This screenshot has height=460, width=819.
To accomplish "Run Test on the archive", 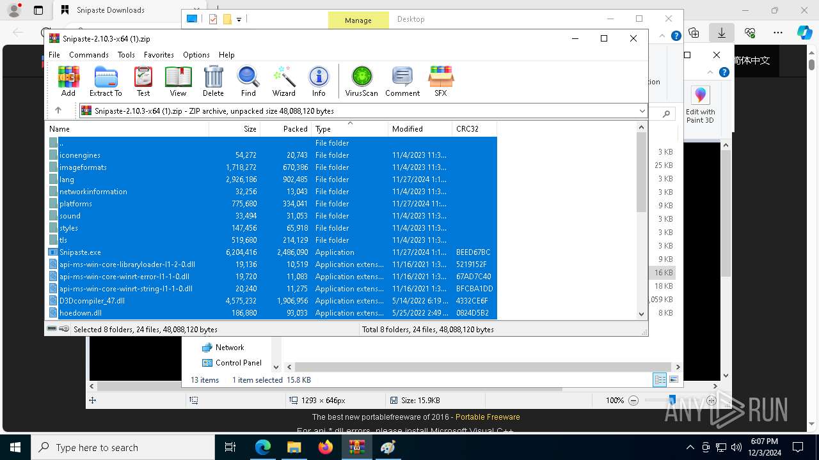I will click(143, 81).
